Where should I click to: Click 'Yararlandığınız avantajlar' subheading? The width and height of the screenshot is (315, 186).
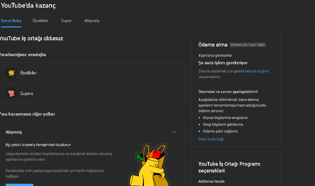click(23, 55)
